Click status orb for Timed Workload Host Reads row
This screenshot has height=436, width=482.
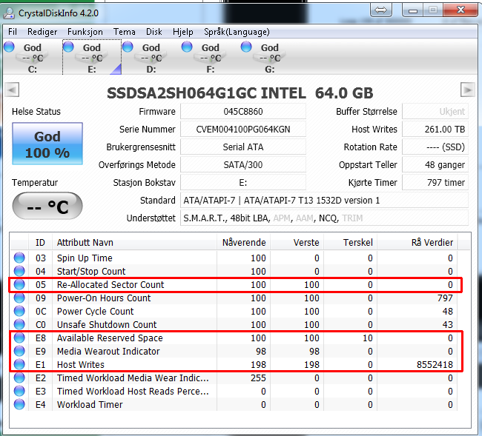tap(19, 391)
